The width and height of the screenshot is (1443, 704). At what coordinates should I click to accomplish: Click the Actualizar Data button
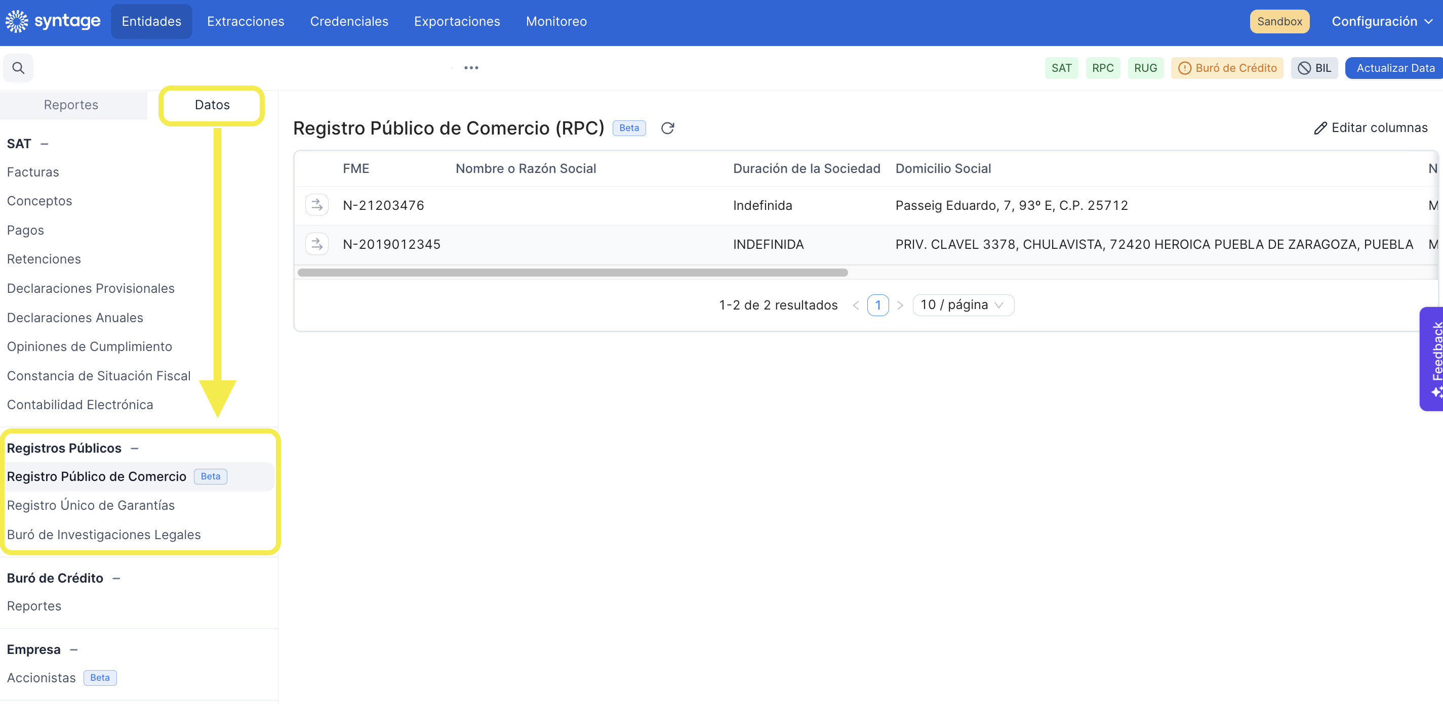1395,68
